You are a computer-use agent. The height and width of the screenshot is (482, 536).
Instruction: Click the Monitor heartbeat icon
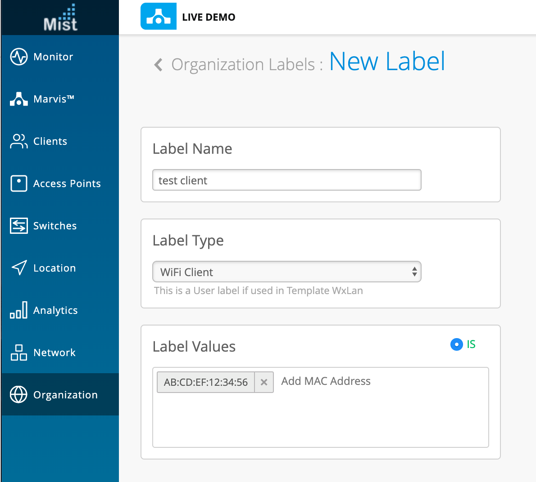(x=19, y=57)
